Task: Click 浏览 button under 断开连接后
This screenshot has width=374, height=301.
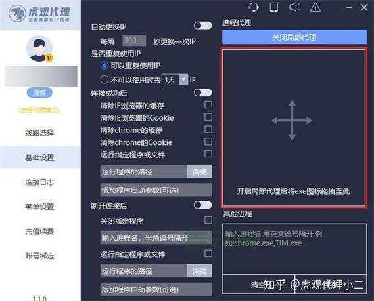Action: pyautogui.click(x=199, y=271)
